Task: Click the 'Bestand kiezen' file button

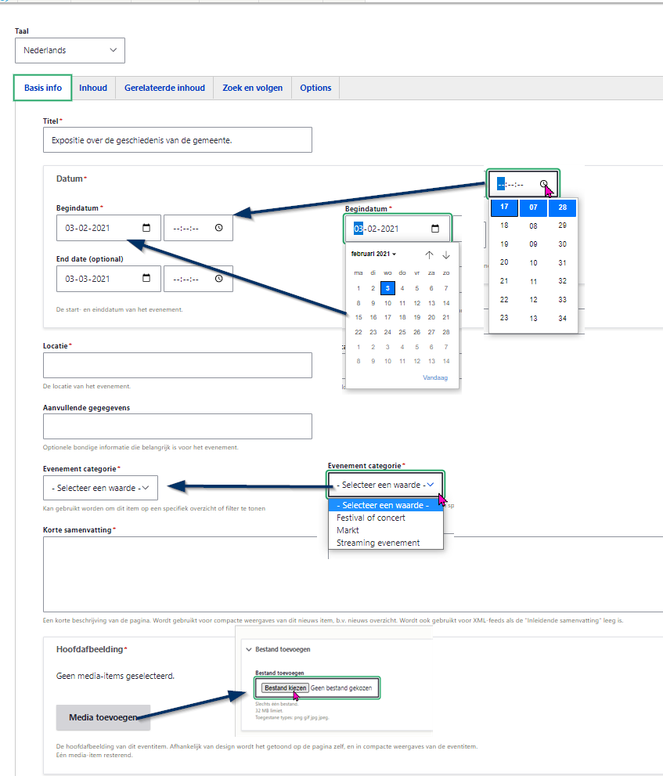Action: (284, 688)
